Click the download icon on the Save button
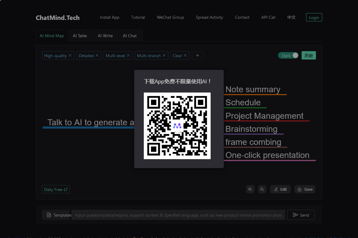 click(299, 189)
